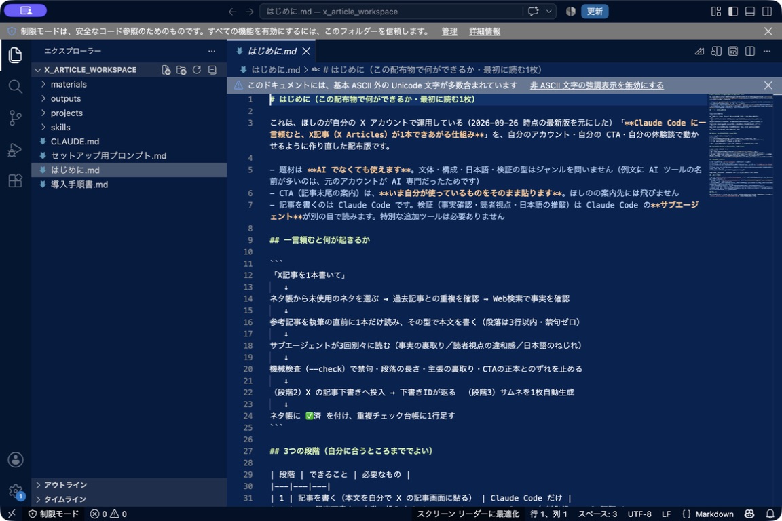
Task: Open the Extensions view
Action: 16,180
